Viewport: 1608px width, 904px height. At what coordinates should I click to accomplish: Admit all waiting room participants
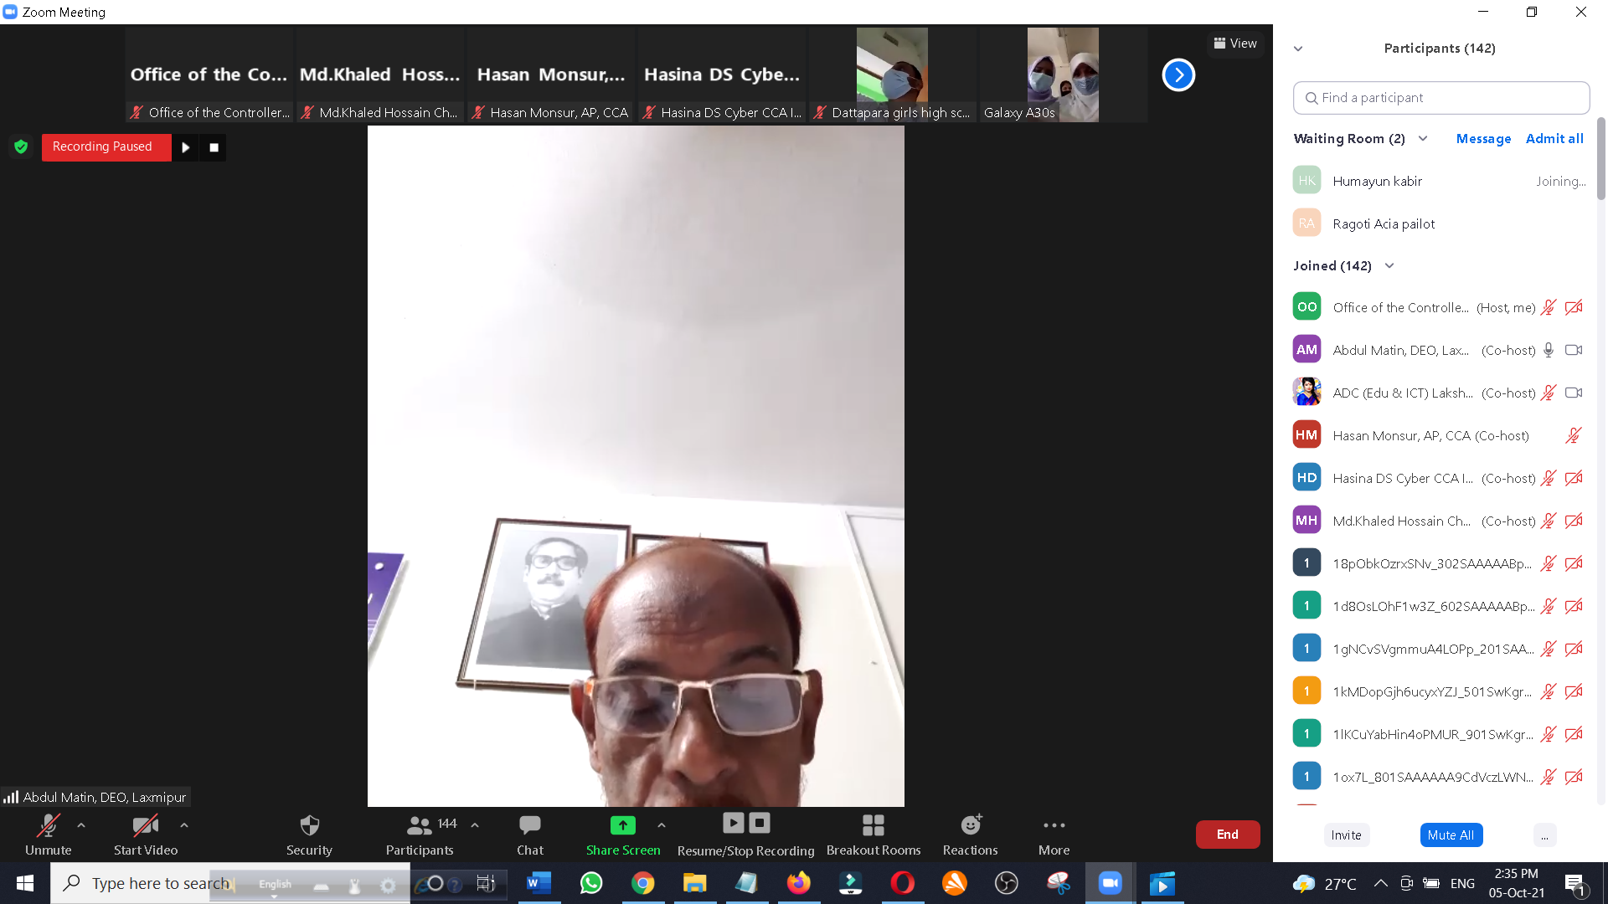point(1554,139)
